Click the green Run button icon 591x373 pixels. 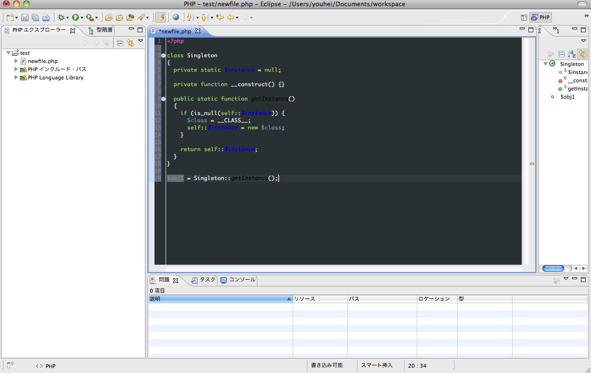[76, 17]
